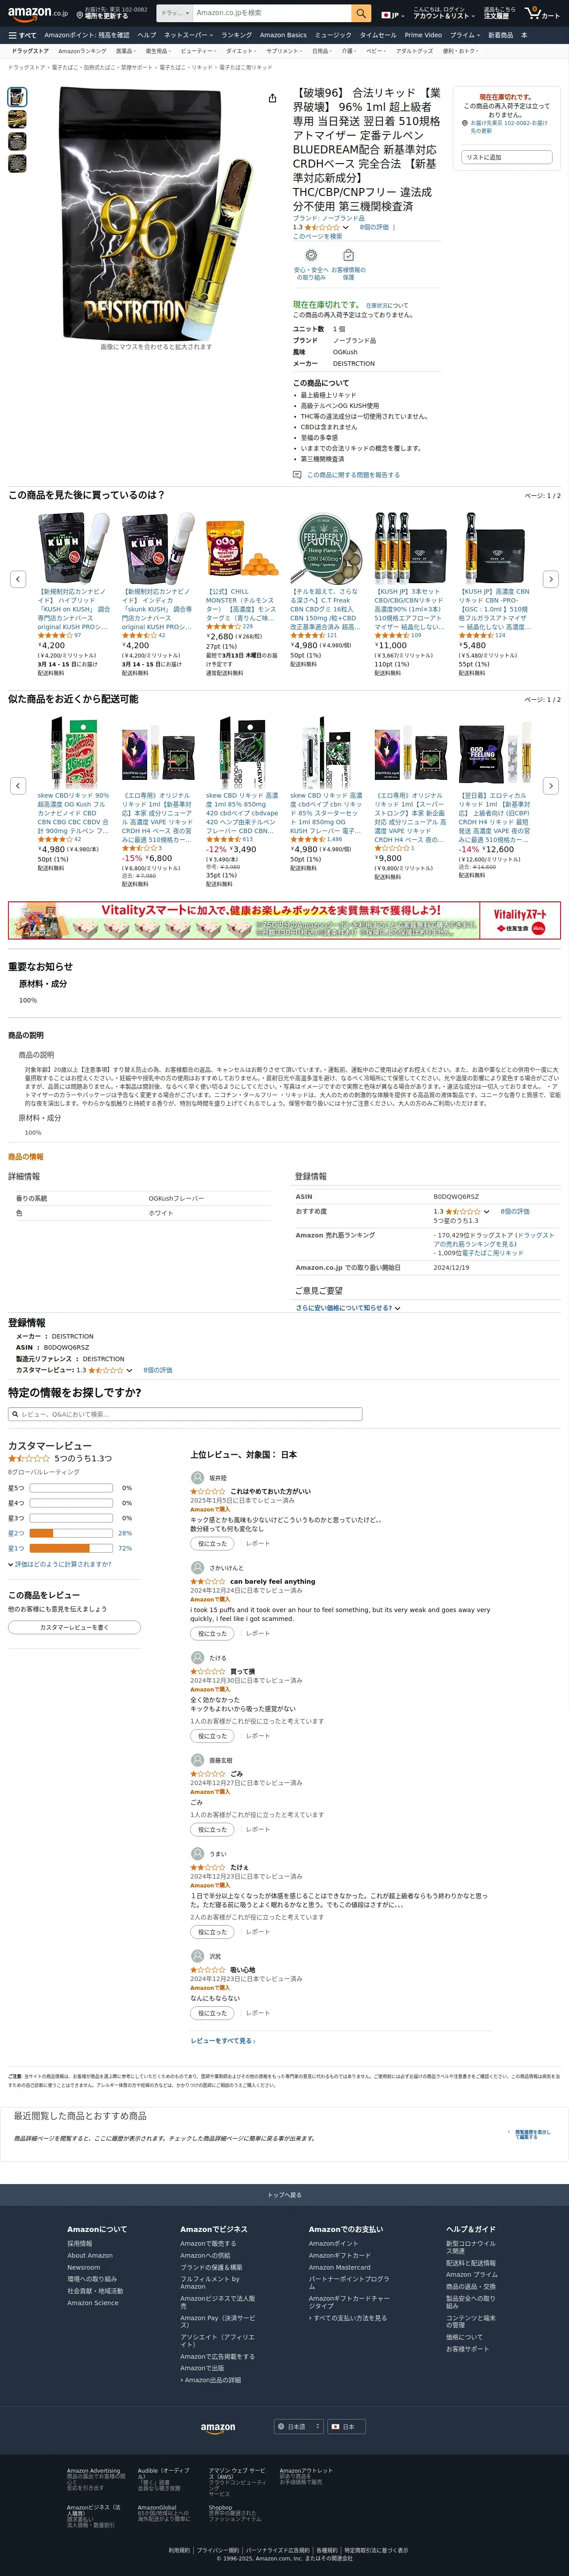
Task: Select first product thumbnail image
Action: pos(17,97)
